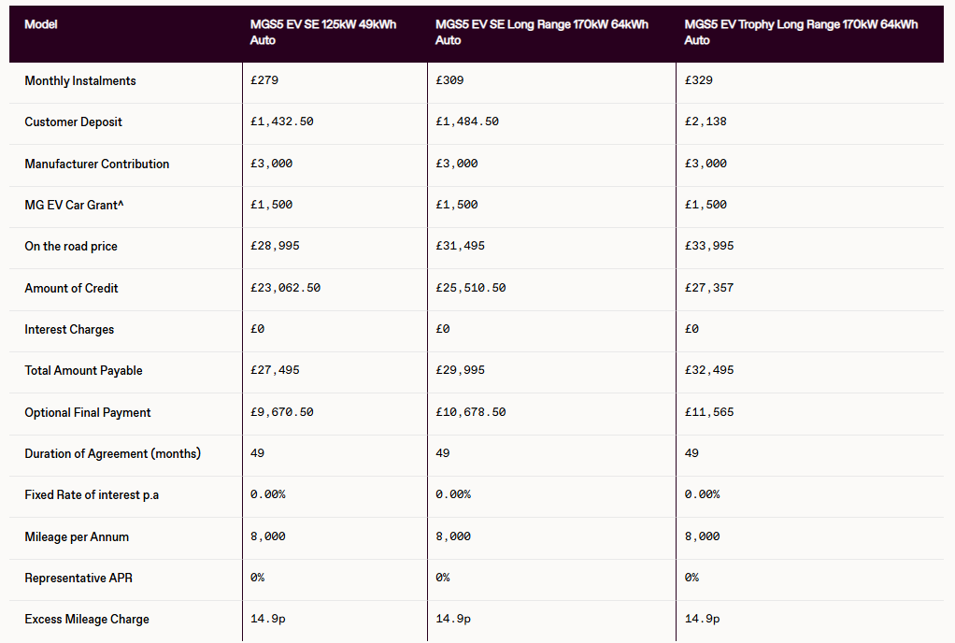
Task: Click the Mileage per Annum row label
Action: (77, 537)
